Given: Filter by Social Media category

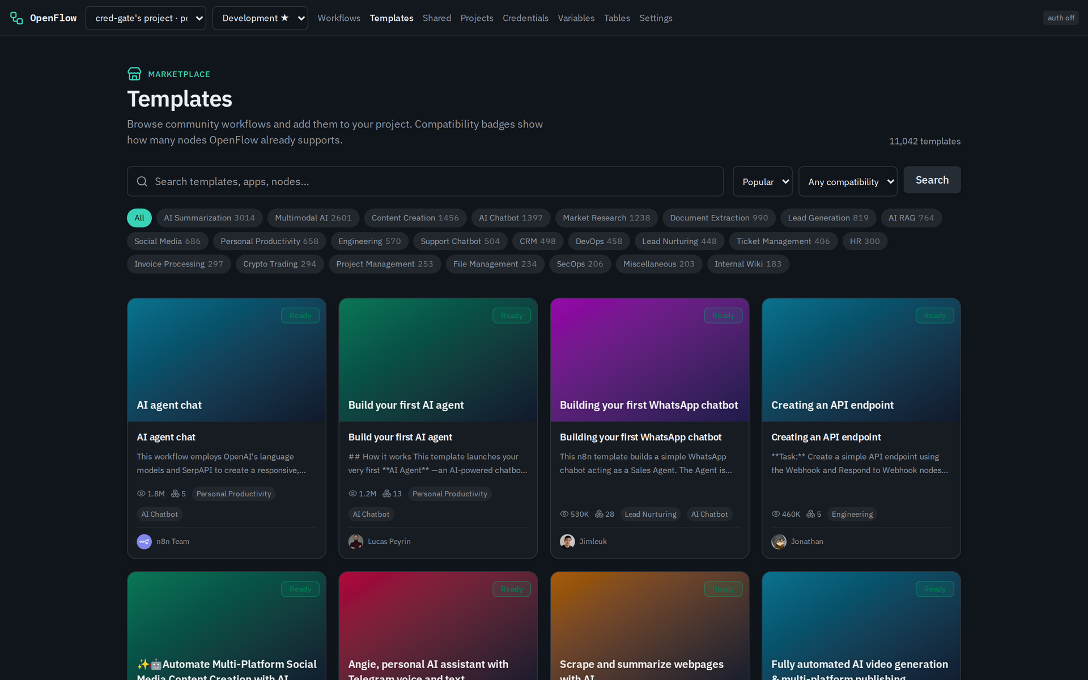Looking at the screenshot, I should [168, 241].
